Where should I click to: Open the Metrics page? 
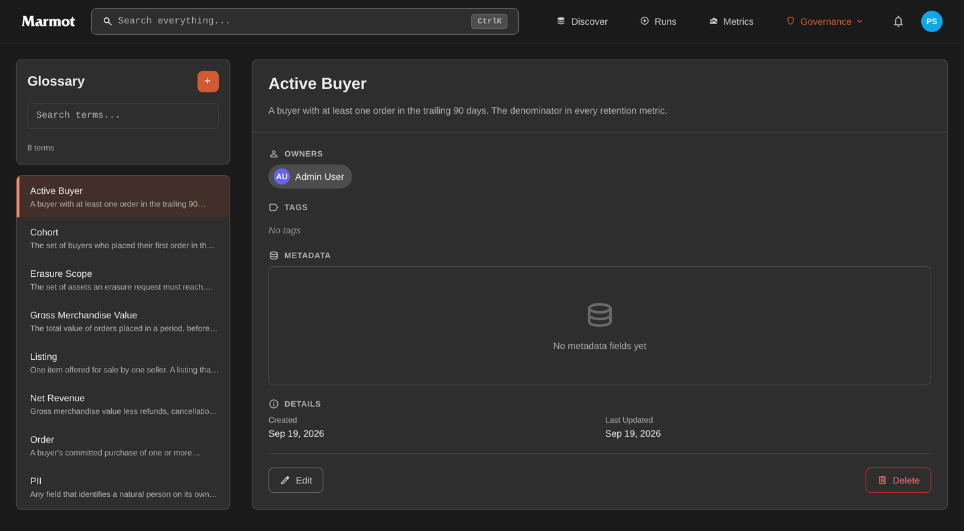731,21
